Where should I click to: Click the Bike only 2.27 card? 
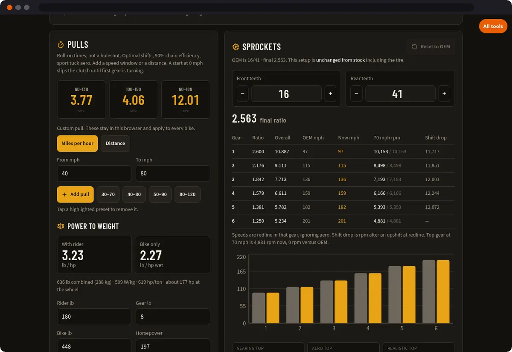click(172, 255)
